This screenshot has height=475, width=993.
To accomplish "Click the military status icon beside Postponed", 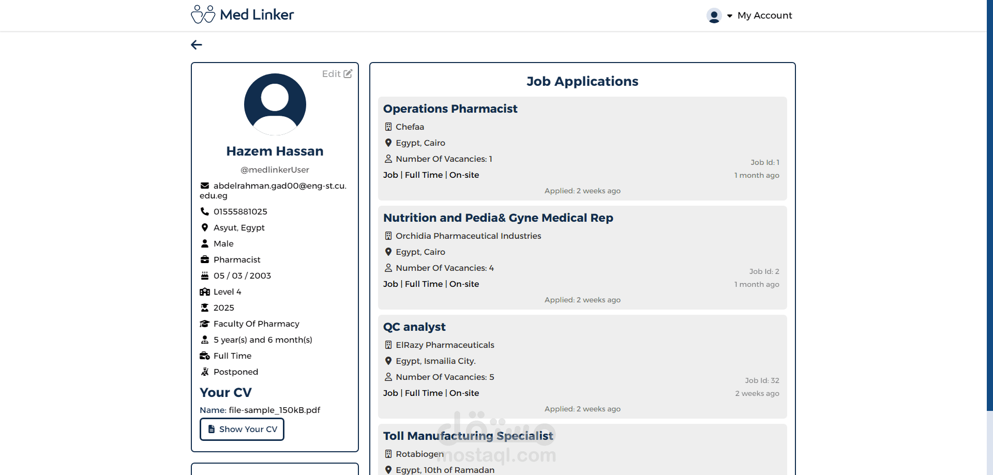I will [x=205, y=372].
